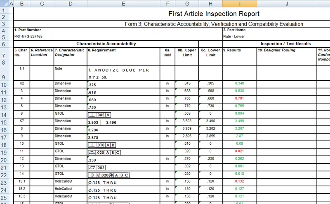Screen dimensions: 330x204
Task: Click upper limit .345 cell
Action: pos(187,83)
